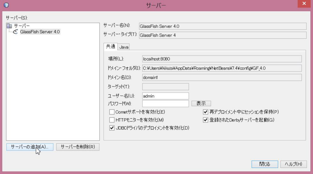Click the ターゲット input field

[165, 86]
